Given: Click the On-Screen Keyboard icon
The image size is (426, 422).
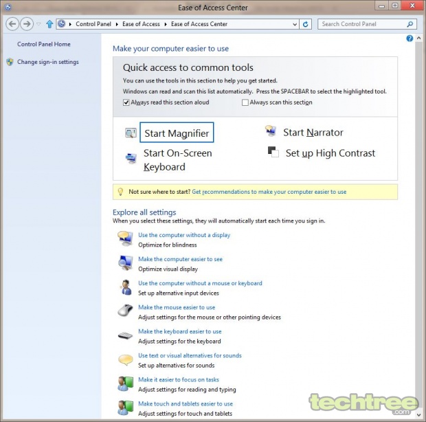Looking at the screenshot, I should pos(131,158).
